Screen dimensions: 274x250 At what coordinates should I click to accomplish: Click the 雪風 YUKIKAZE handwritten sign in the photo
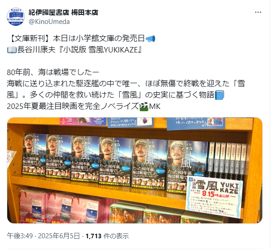pos(214,196)
